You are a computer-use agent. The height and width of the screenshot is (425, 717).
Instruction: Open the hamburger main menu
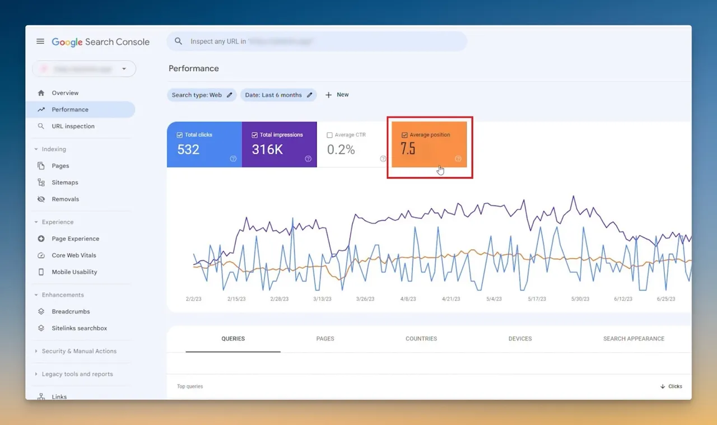pos(40,41)
